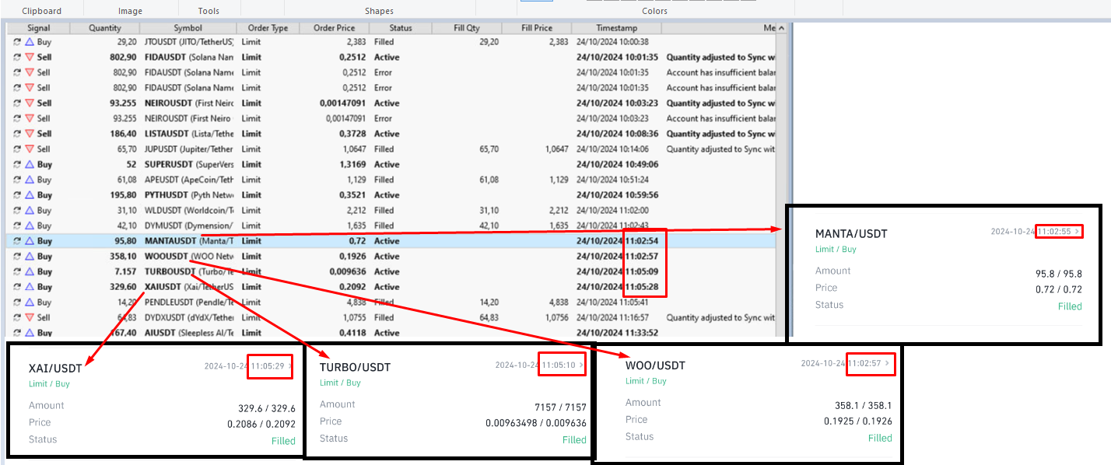Screen dimensions: 1111x465
Task: Click the timestamp 24/10/2024 10:59:56
Action: pyautogui.click(x=617, y=195)
